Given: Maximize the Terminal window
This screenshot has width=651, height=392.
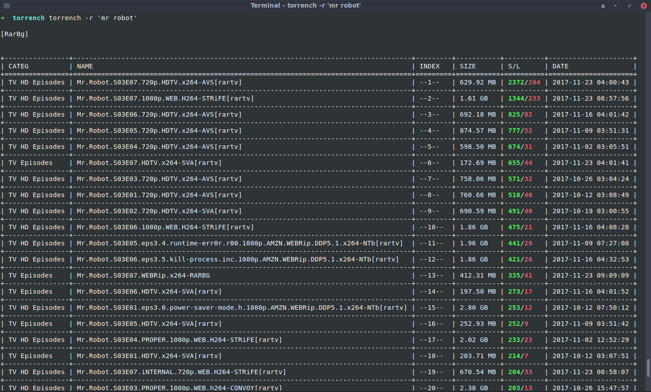Looking at the screenshot, I should tap(630, 6).
